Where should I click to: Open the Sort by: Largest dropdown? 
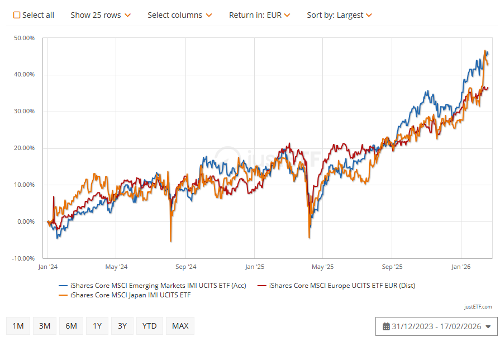(339, 15)
